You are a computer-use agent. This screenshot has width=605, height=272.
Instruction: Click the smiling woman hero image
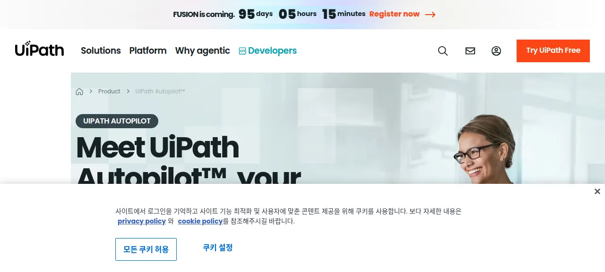point(484,149)
